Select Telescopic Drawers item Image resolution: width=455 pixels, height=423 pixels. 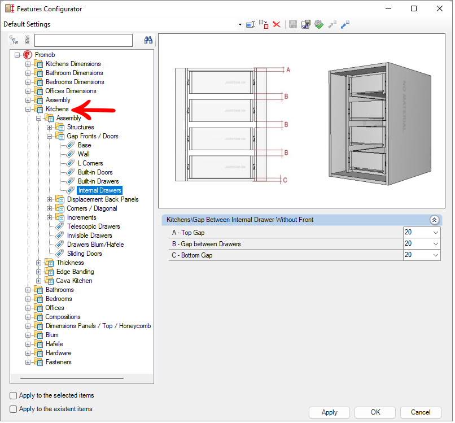[x=94, y=226]
